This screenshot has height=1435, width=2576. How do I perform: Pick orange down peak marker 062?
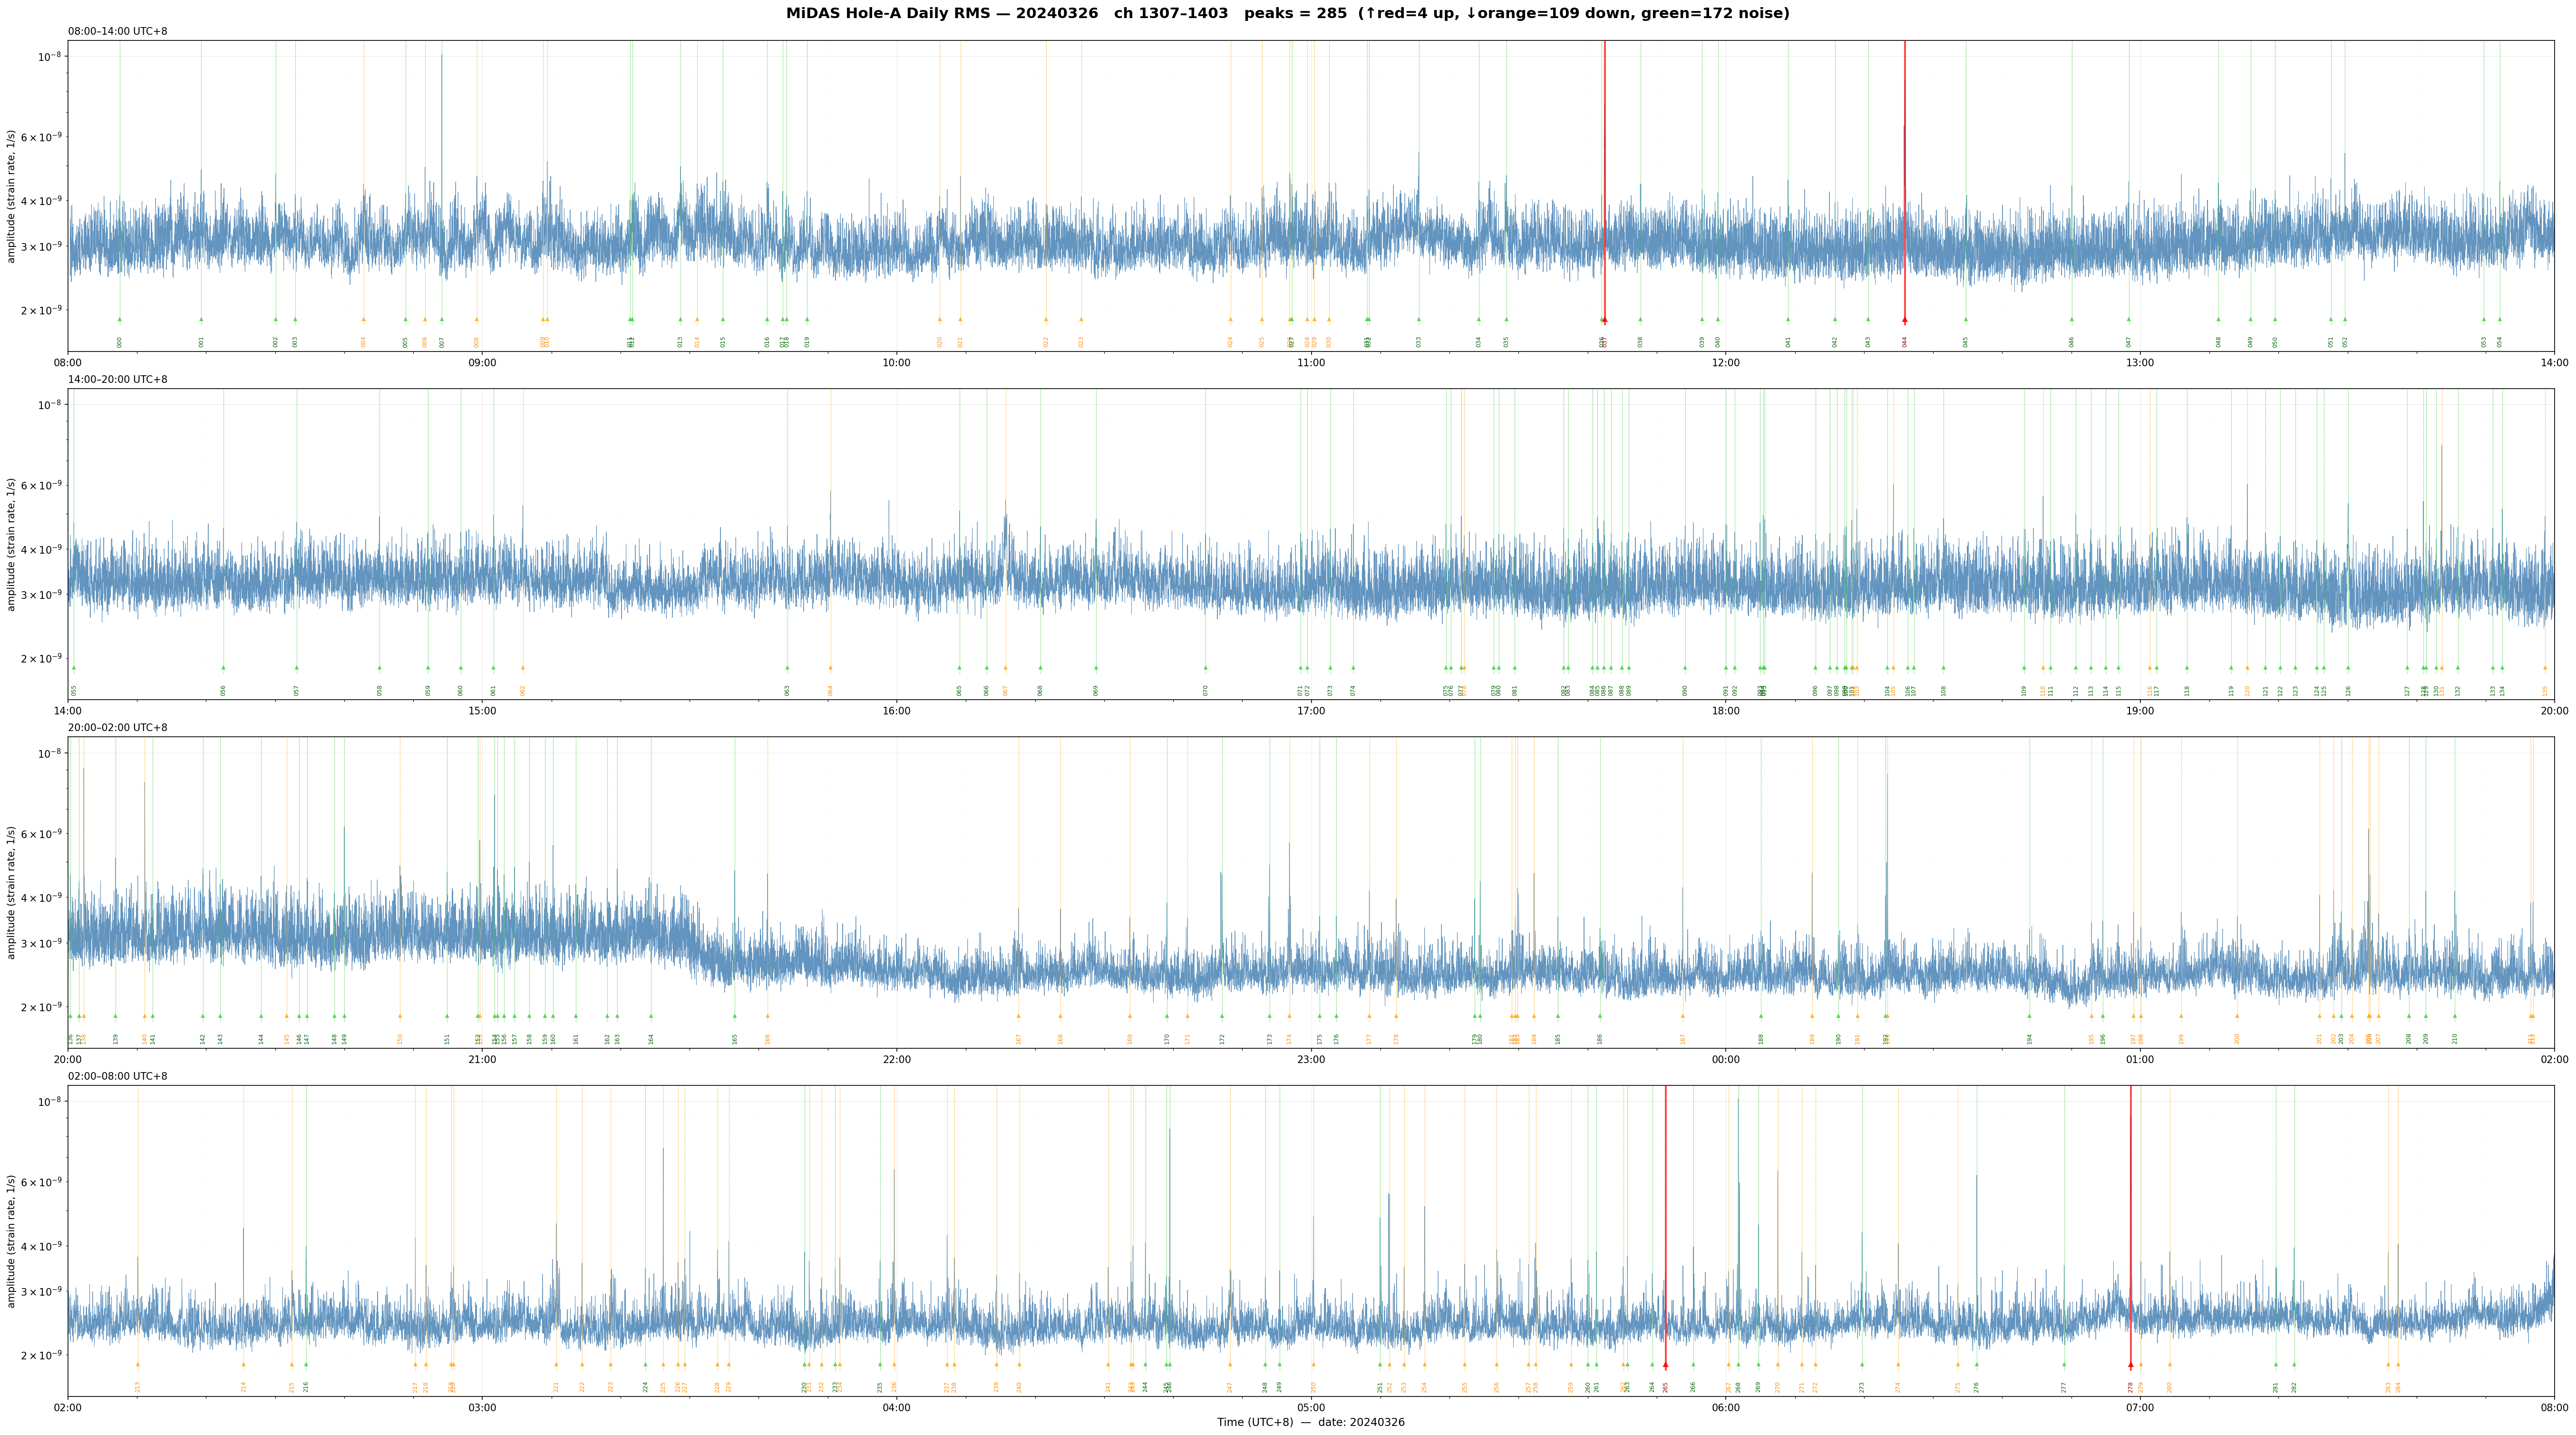522,668
